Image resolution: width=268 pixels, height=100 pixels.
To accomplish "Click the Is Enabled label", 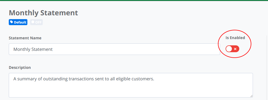I will 235,38.
